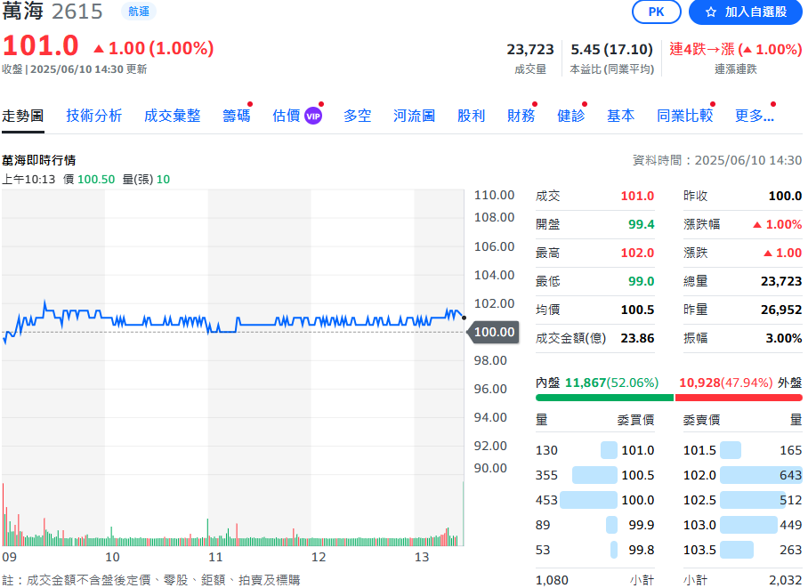Click the 振幅 value 3.00%

(784, 338)
